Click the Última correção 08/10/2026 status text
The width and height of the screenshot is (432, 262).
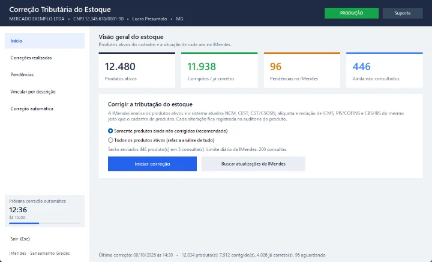tap(136, 255)
